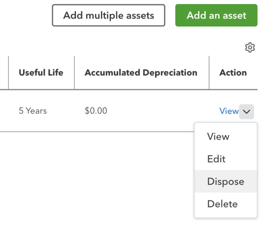This screenshot has height=226, width=270.
Task: Click the Action column header
Action: (233, 72)
